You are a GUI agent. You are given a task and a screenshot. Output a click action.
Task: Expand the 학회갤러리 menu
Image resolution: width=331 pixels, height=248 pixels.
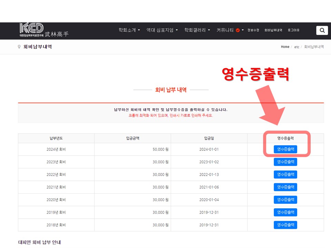[x=197, y=30]
